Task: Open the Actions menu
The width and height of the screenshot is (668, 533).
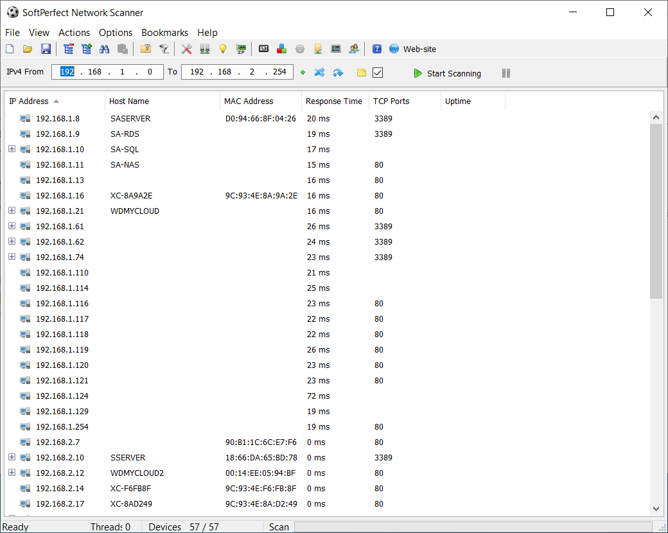Action: click(x=74, y=33)
